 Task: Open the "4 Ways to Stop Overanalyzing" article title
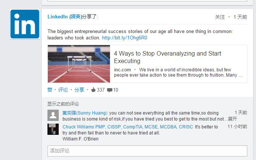pos(168,57)
